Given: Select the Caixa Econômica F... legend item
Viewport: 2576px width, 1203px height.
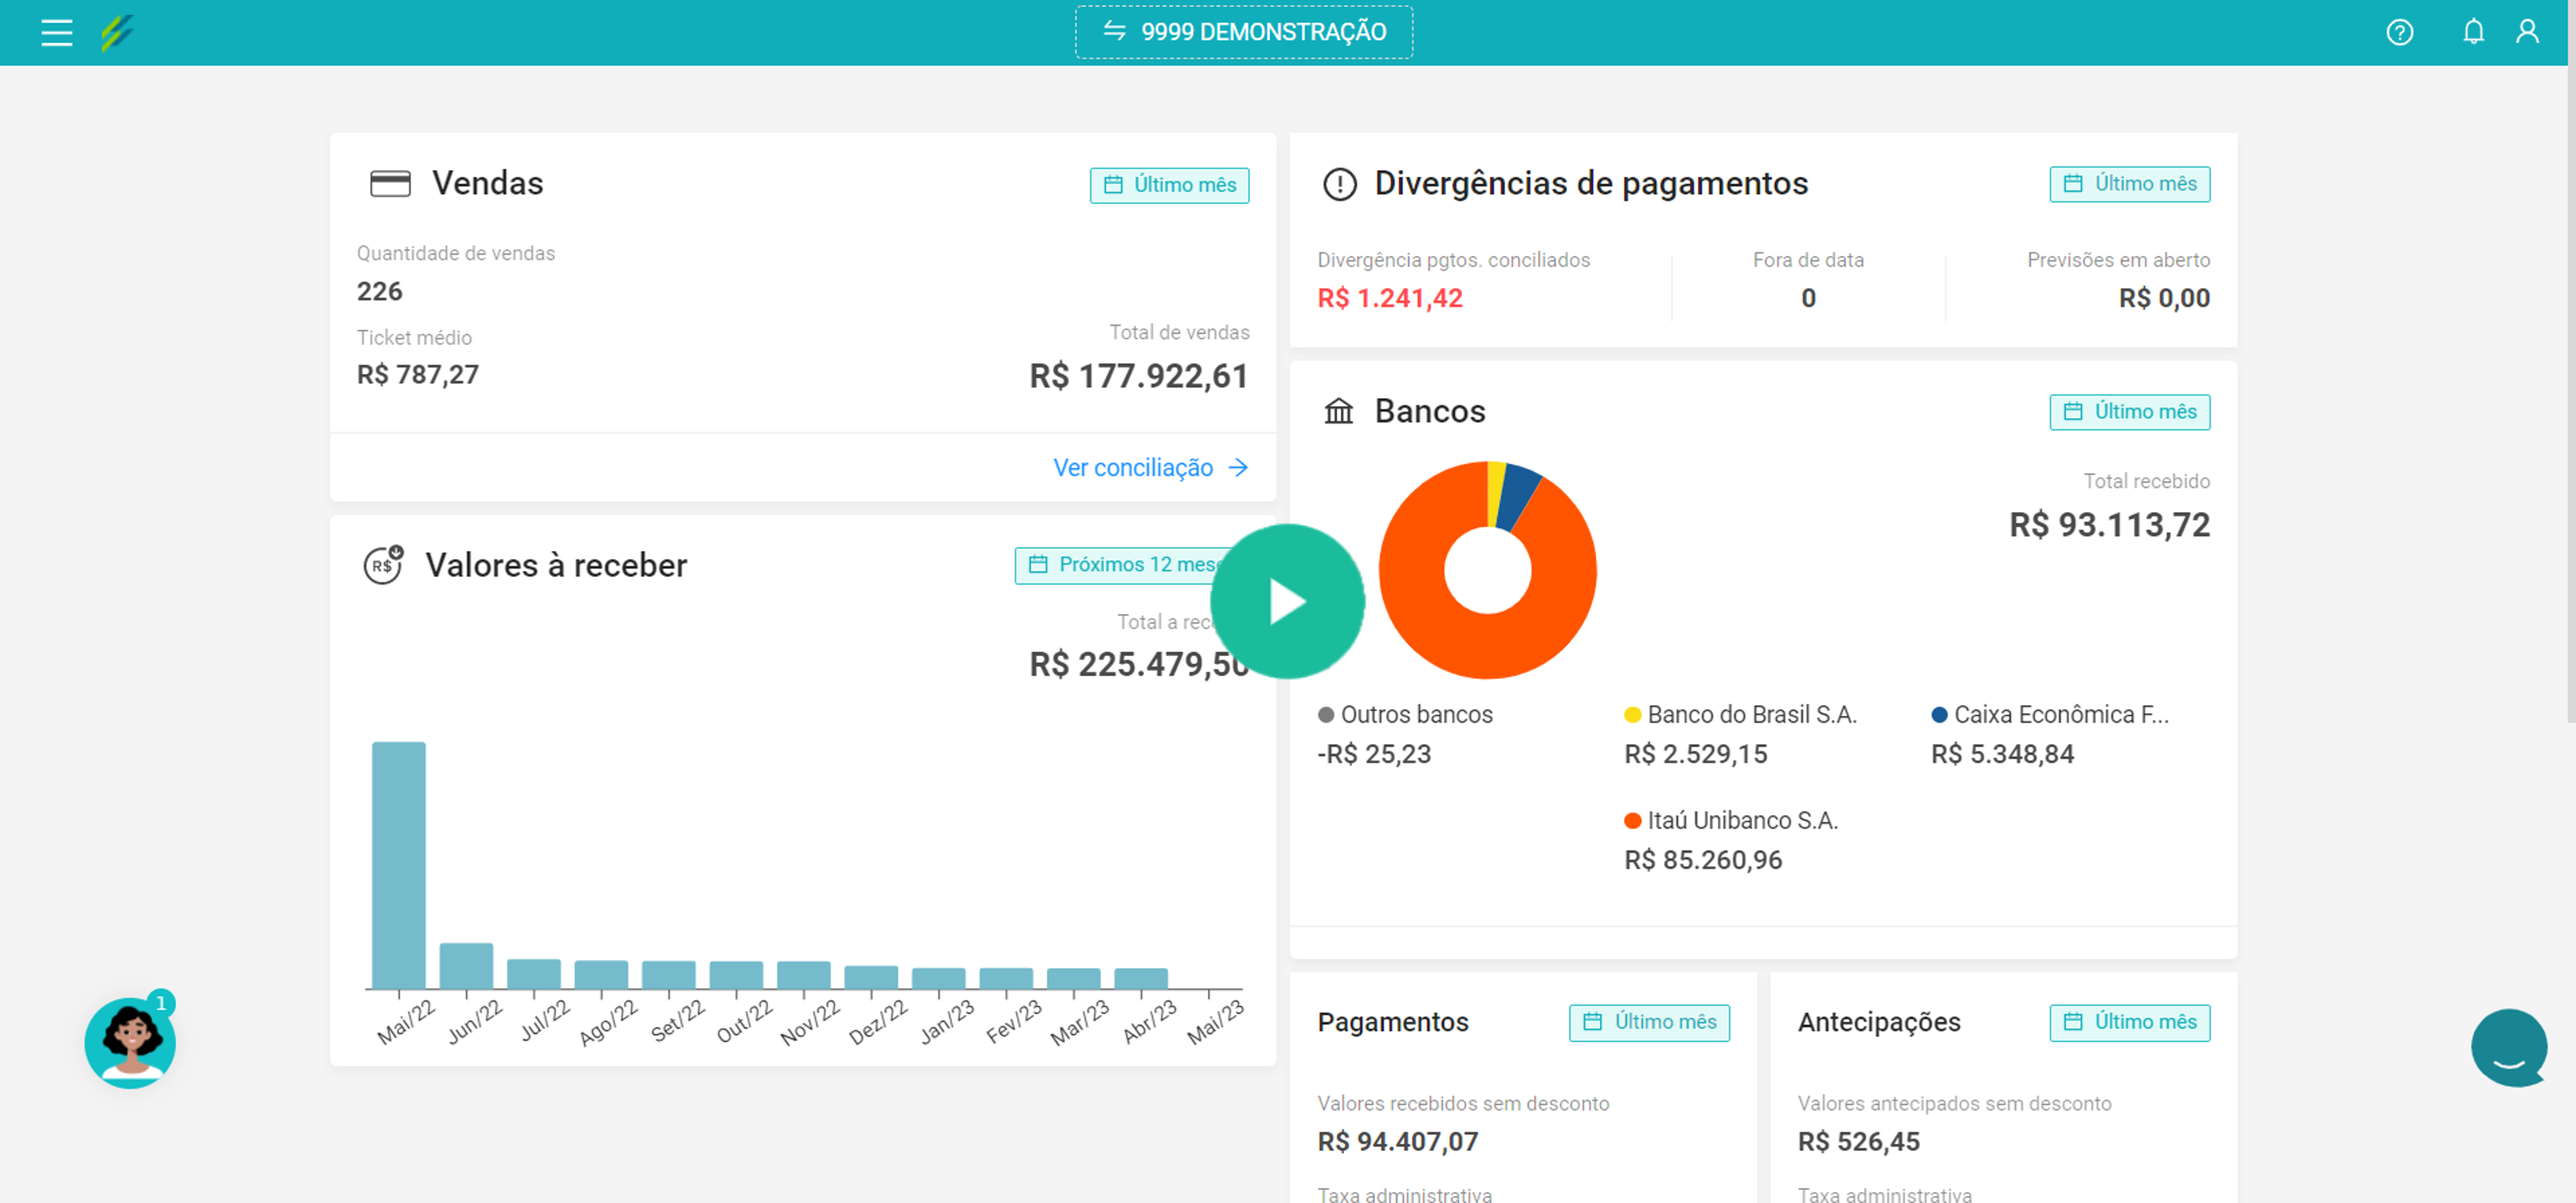Looking at the screenshot, I should tap(2049, 715).
